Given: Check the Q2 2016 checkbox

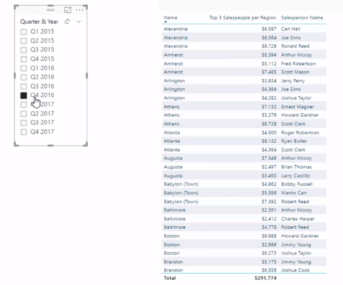Looking at the screenshot, I should tap(24, 77).
